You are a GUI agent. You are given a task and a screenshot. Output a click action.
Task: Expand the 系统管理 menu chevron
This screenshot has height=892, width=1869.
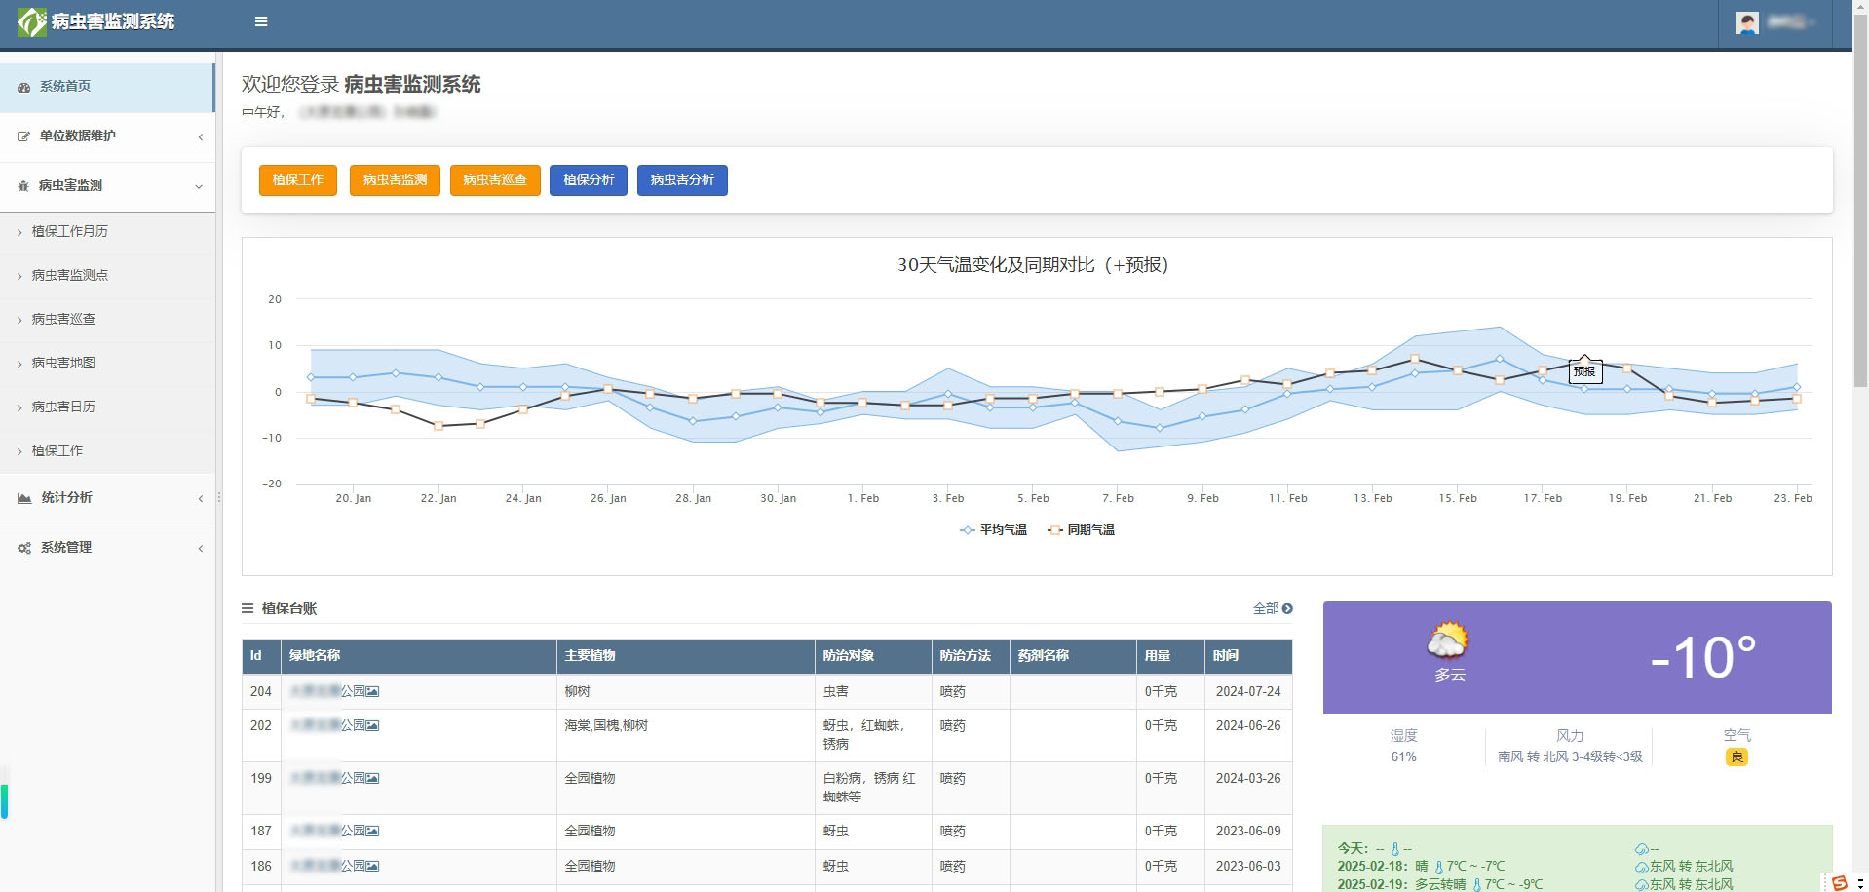(201, 548)
